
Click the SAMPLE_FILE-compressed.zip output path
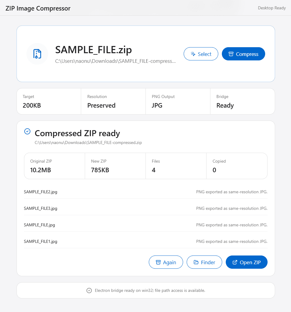88,143
